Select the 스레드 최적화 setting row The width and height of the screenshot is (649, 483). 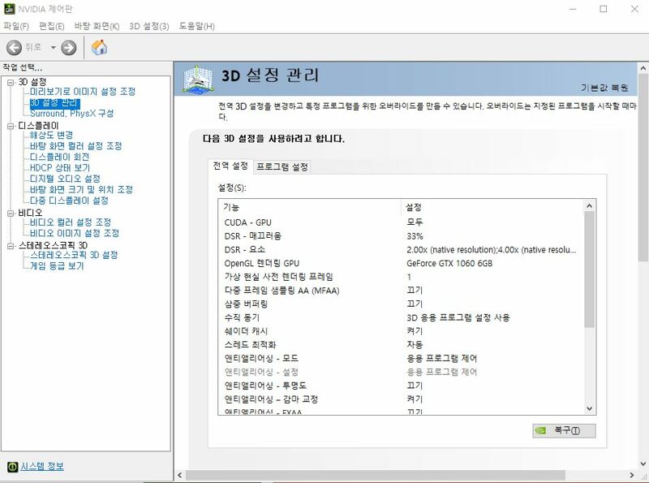tap(401, 345)
